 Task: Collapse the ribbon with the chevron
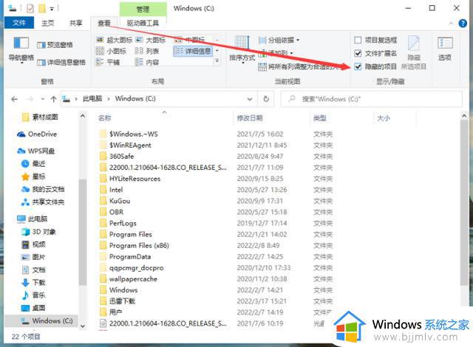pos(452,23)
